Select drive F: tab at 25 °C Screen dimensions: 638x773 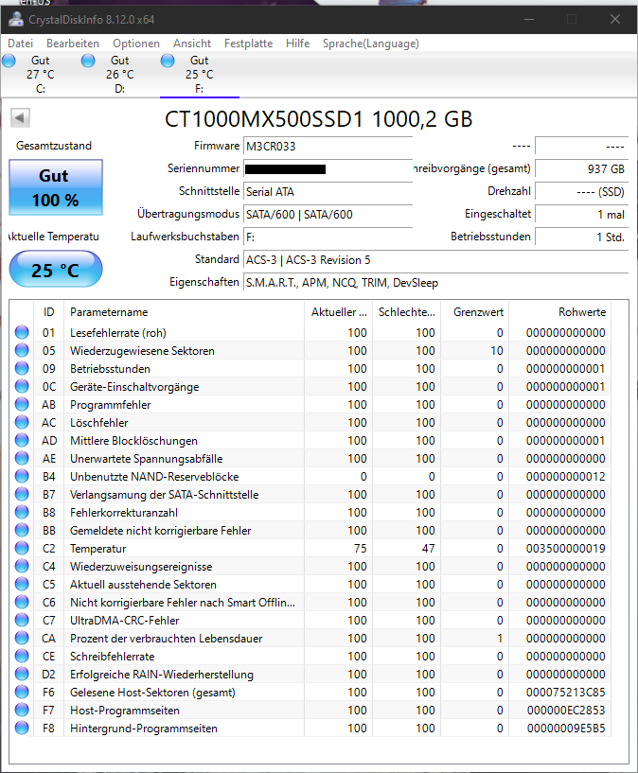pyautogui.click(x=199, y=75)
